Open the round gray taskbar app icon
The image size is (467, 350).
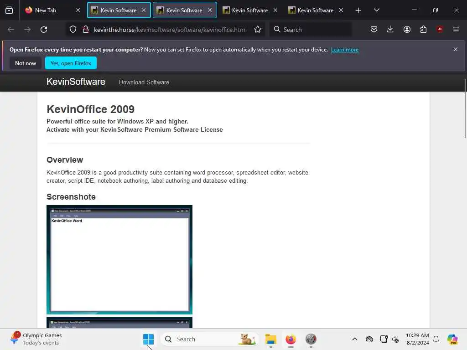tap(311, 339)
